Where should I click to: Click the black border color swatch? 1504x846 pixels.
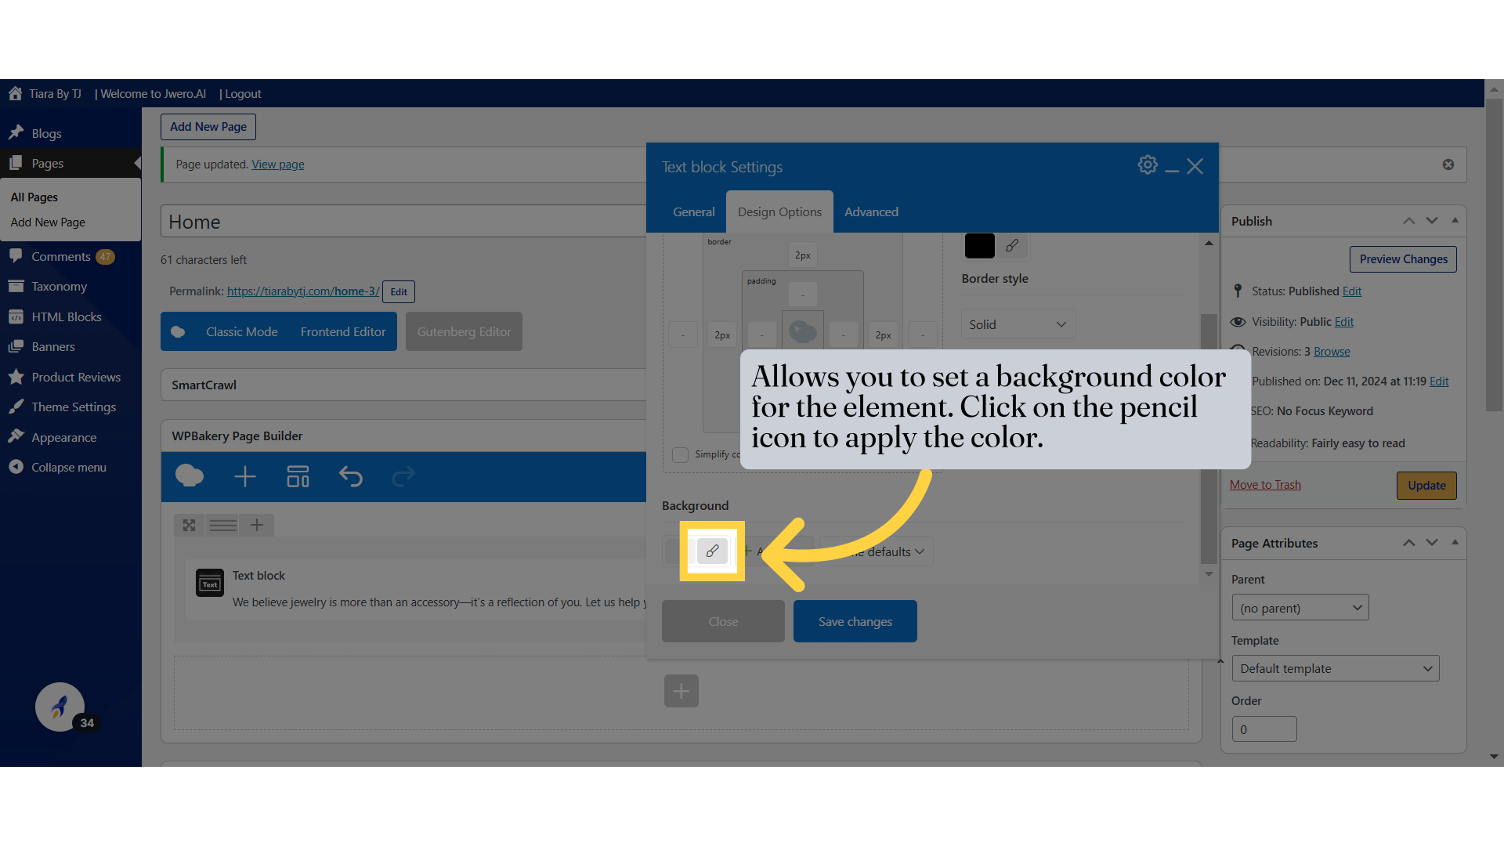tap(979, 246)
